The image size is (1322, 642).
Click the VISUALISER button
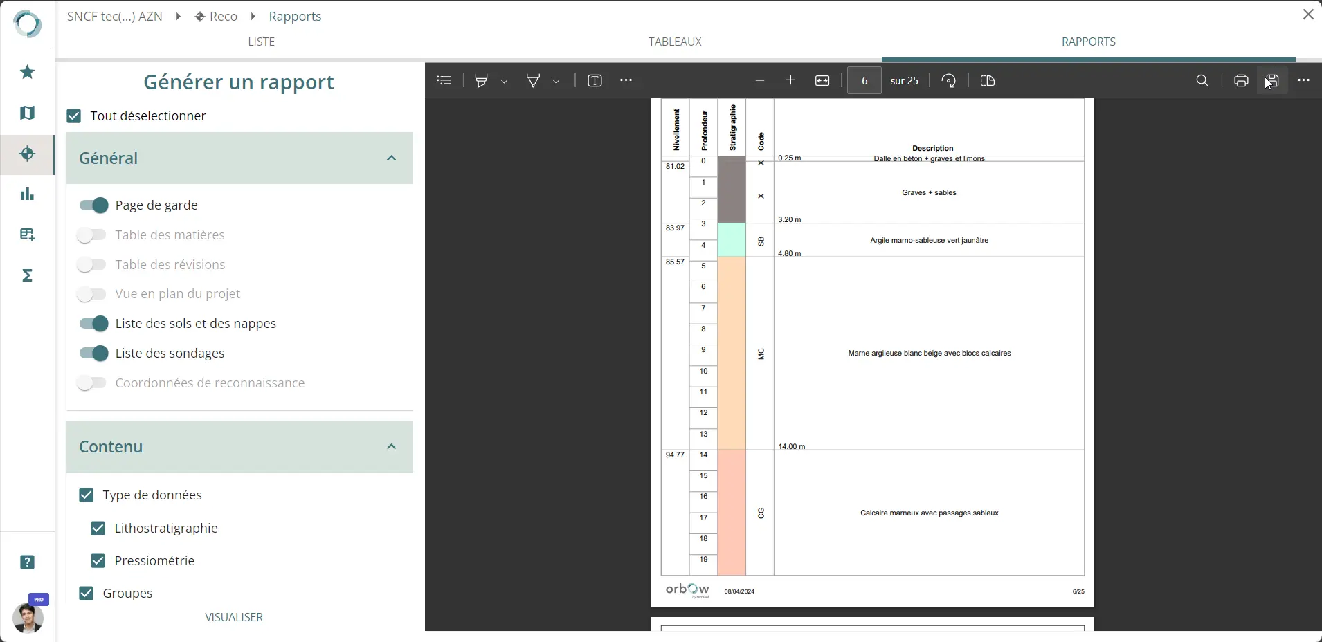[x=234, y=617]
